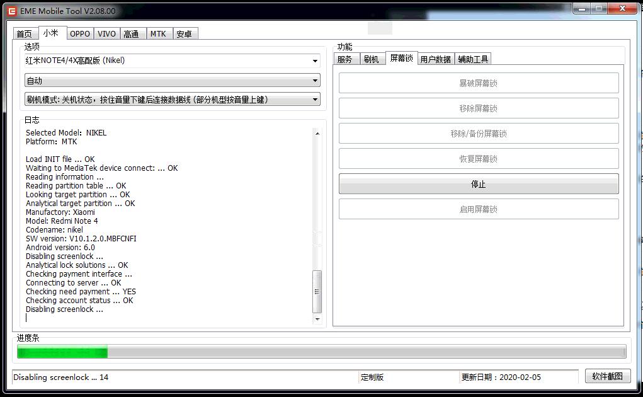This screenshot has height=397, width=643.
Task: Click the 'Platform: MTK' log line
Action: tap(51, 142)
